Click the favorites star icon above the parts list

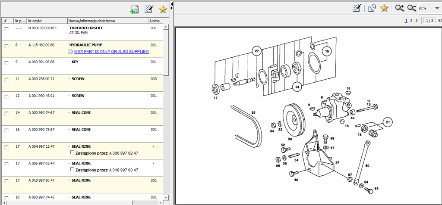click(x=163, y=9)
